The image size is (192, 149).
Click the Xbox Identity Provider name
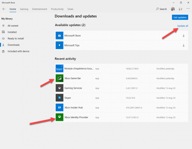(x=76, y=117)
